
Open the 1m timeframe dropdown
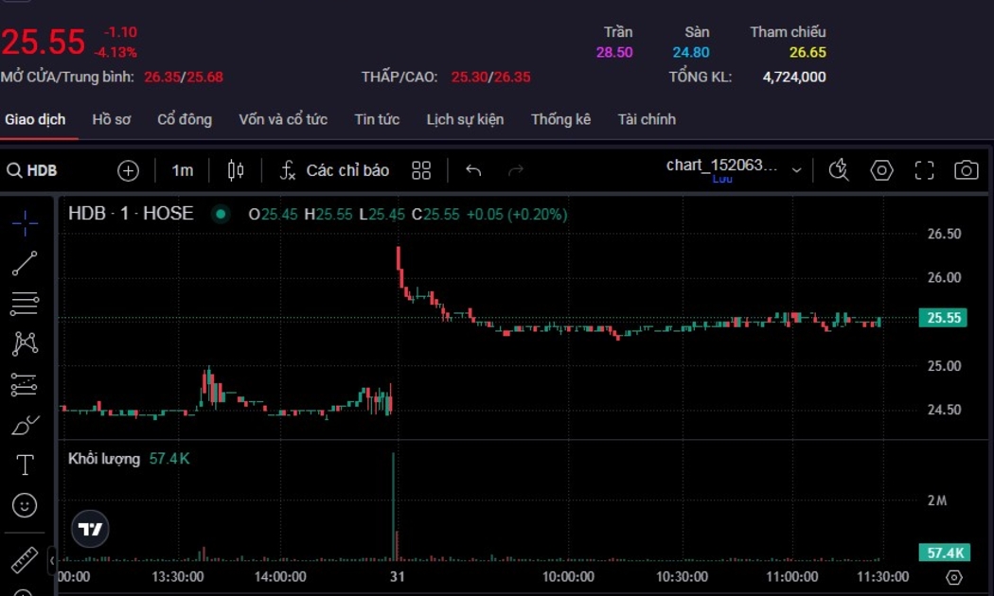(x=182, y=170)
